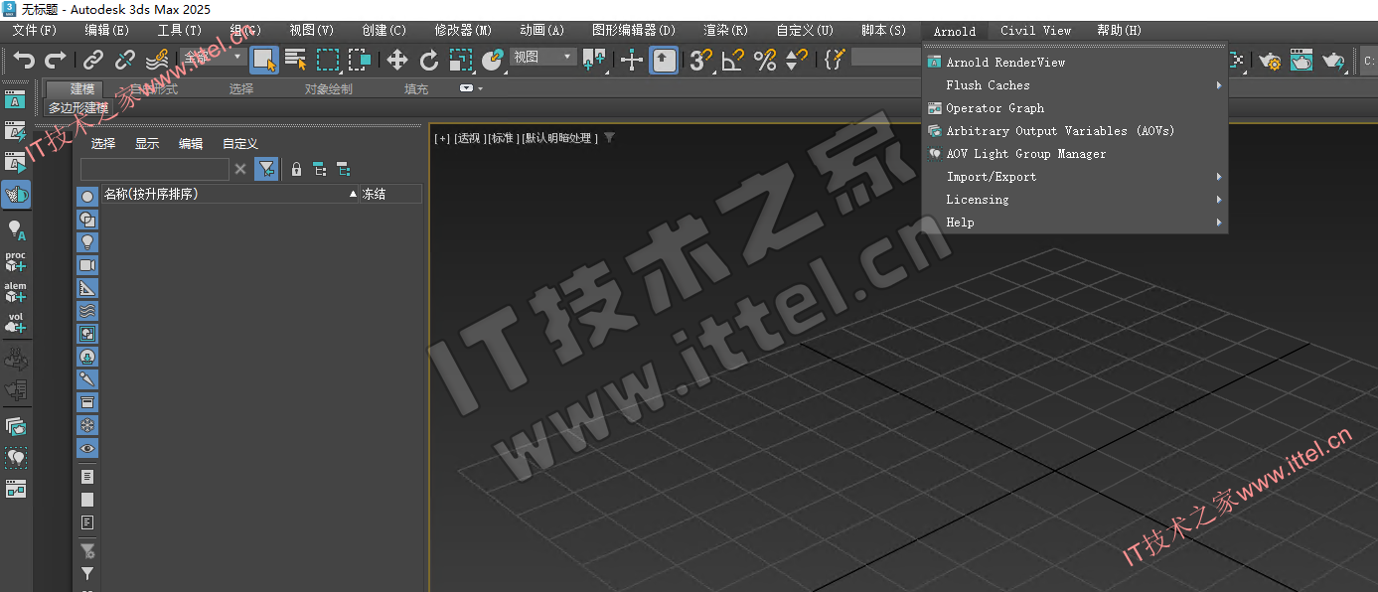
Task: Toggle the eye visibility filter in explorer
Action: click(87, 448)
